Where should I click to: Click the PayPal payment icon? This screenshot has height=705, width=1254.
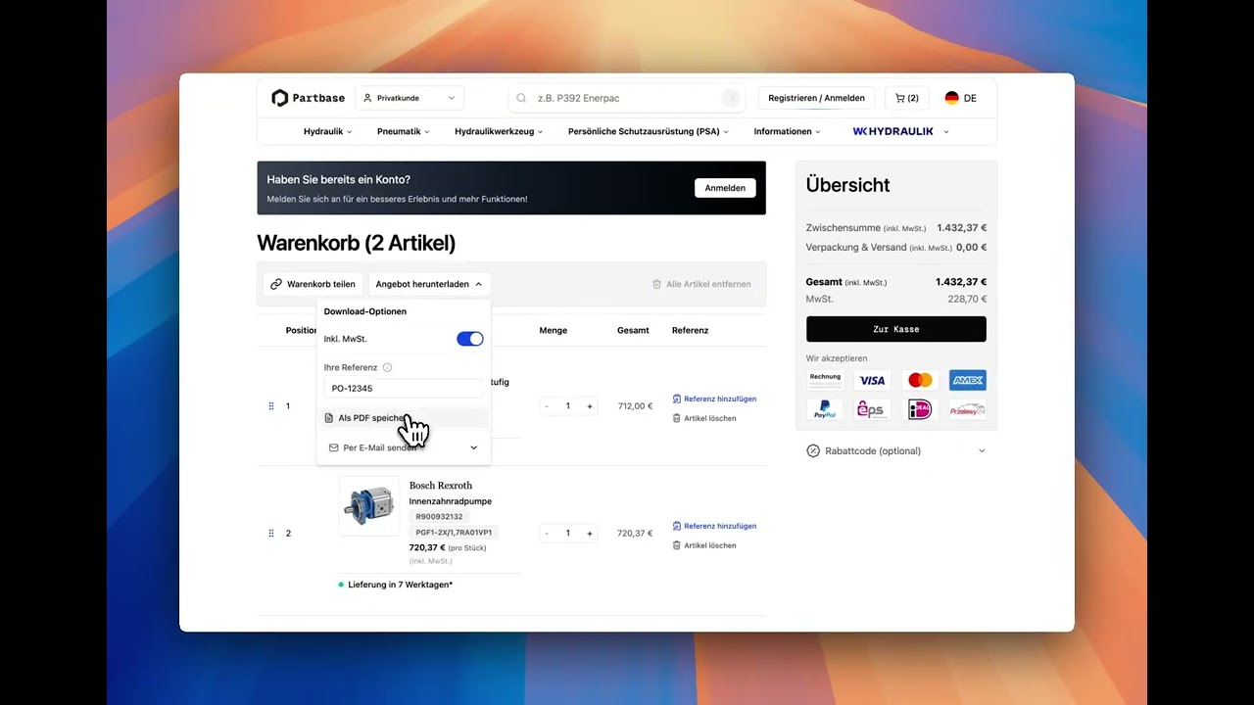(825, 409)
